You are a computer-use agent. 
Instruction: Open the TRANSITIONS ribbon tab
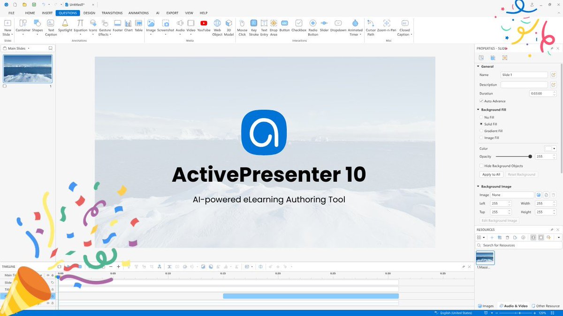click(112, 13)
